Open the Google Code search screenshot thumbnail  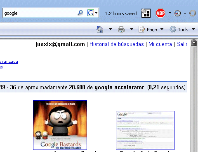coord(145,130)
